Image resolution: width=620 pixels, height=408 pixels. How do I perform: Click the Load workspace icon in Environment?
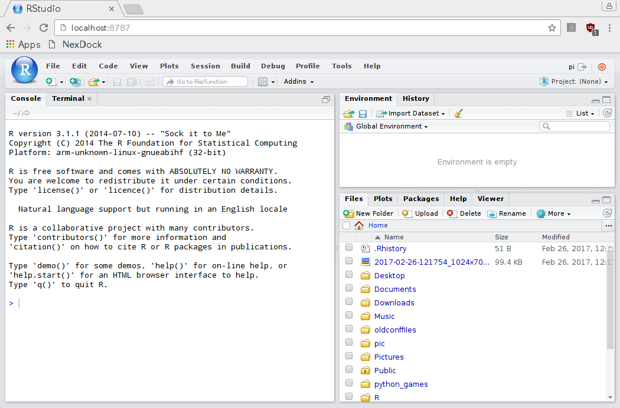click(349, 114)
